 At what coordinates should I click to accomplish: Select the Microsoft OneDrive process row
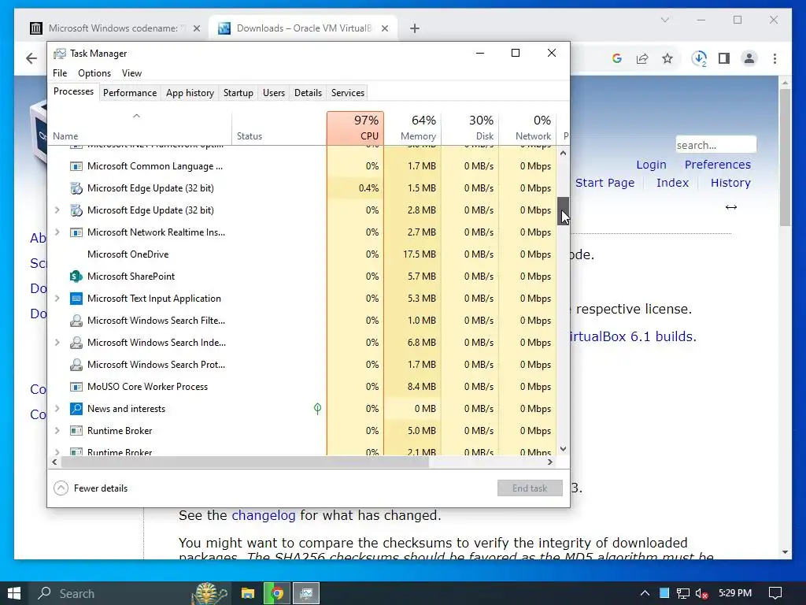302,254
